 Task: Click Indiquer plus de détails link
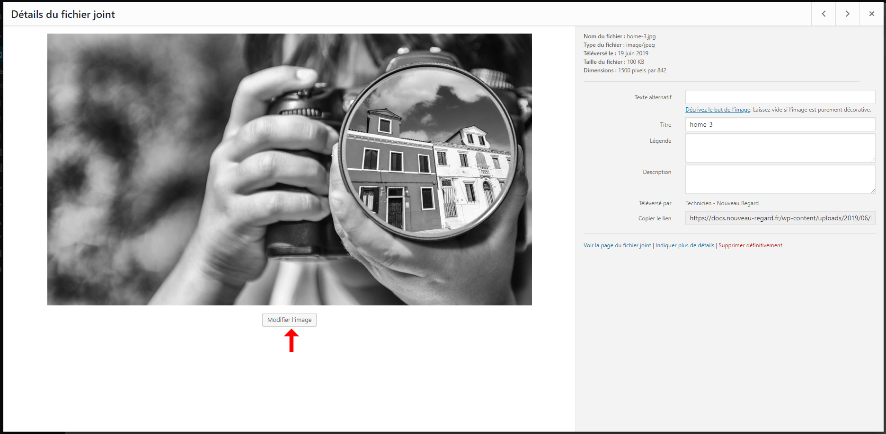coord(684,245)
